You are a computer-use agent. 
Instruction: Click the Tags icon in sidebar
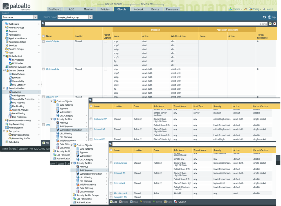coord(7,53)
